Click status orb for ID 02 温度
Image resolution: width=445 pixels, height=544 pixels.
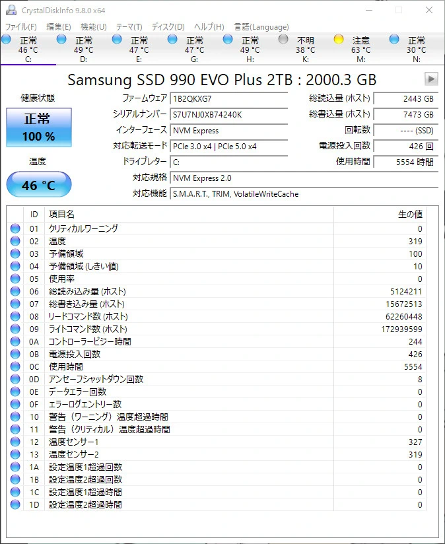(15, 241)
